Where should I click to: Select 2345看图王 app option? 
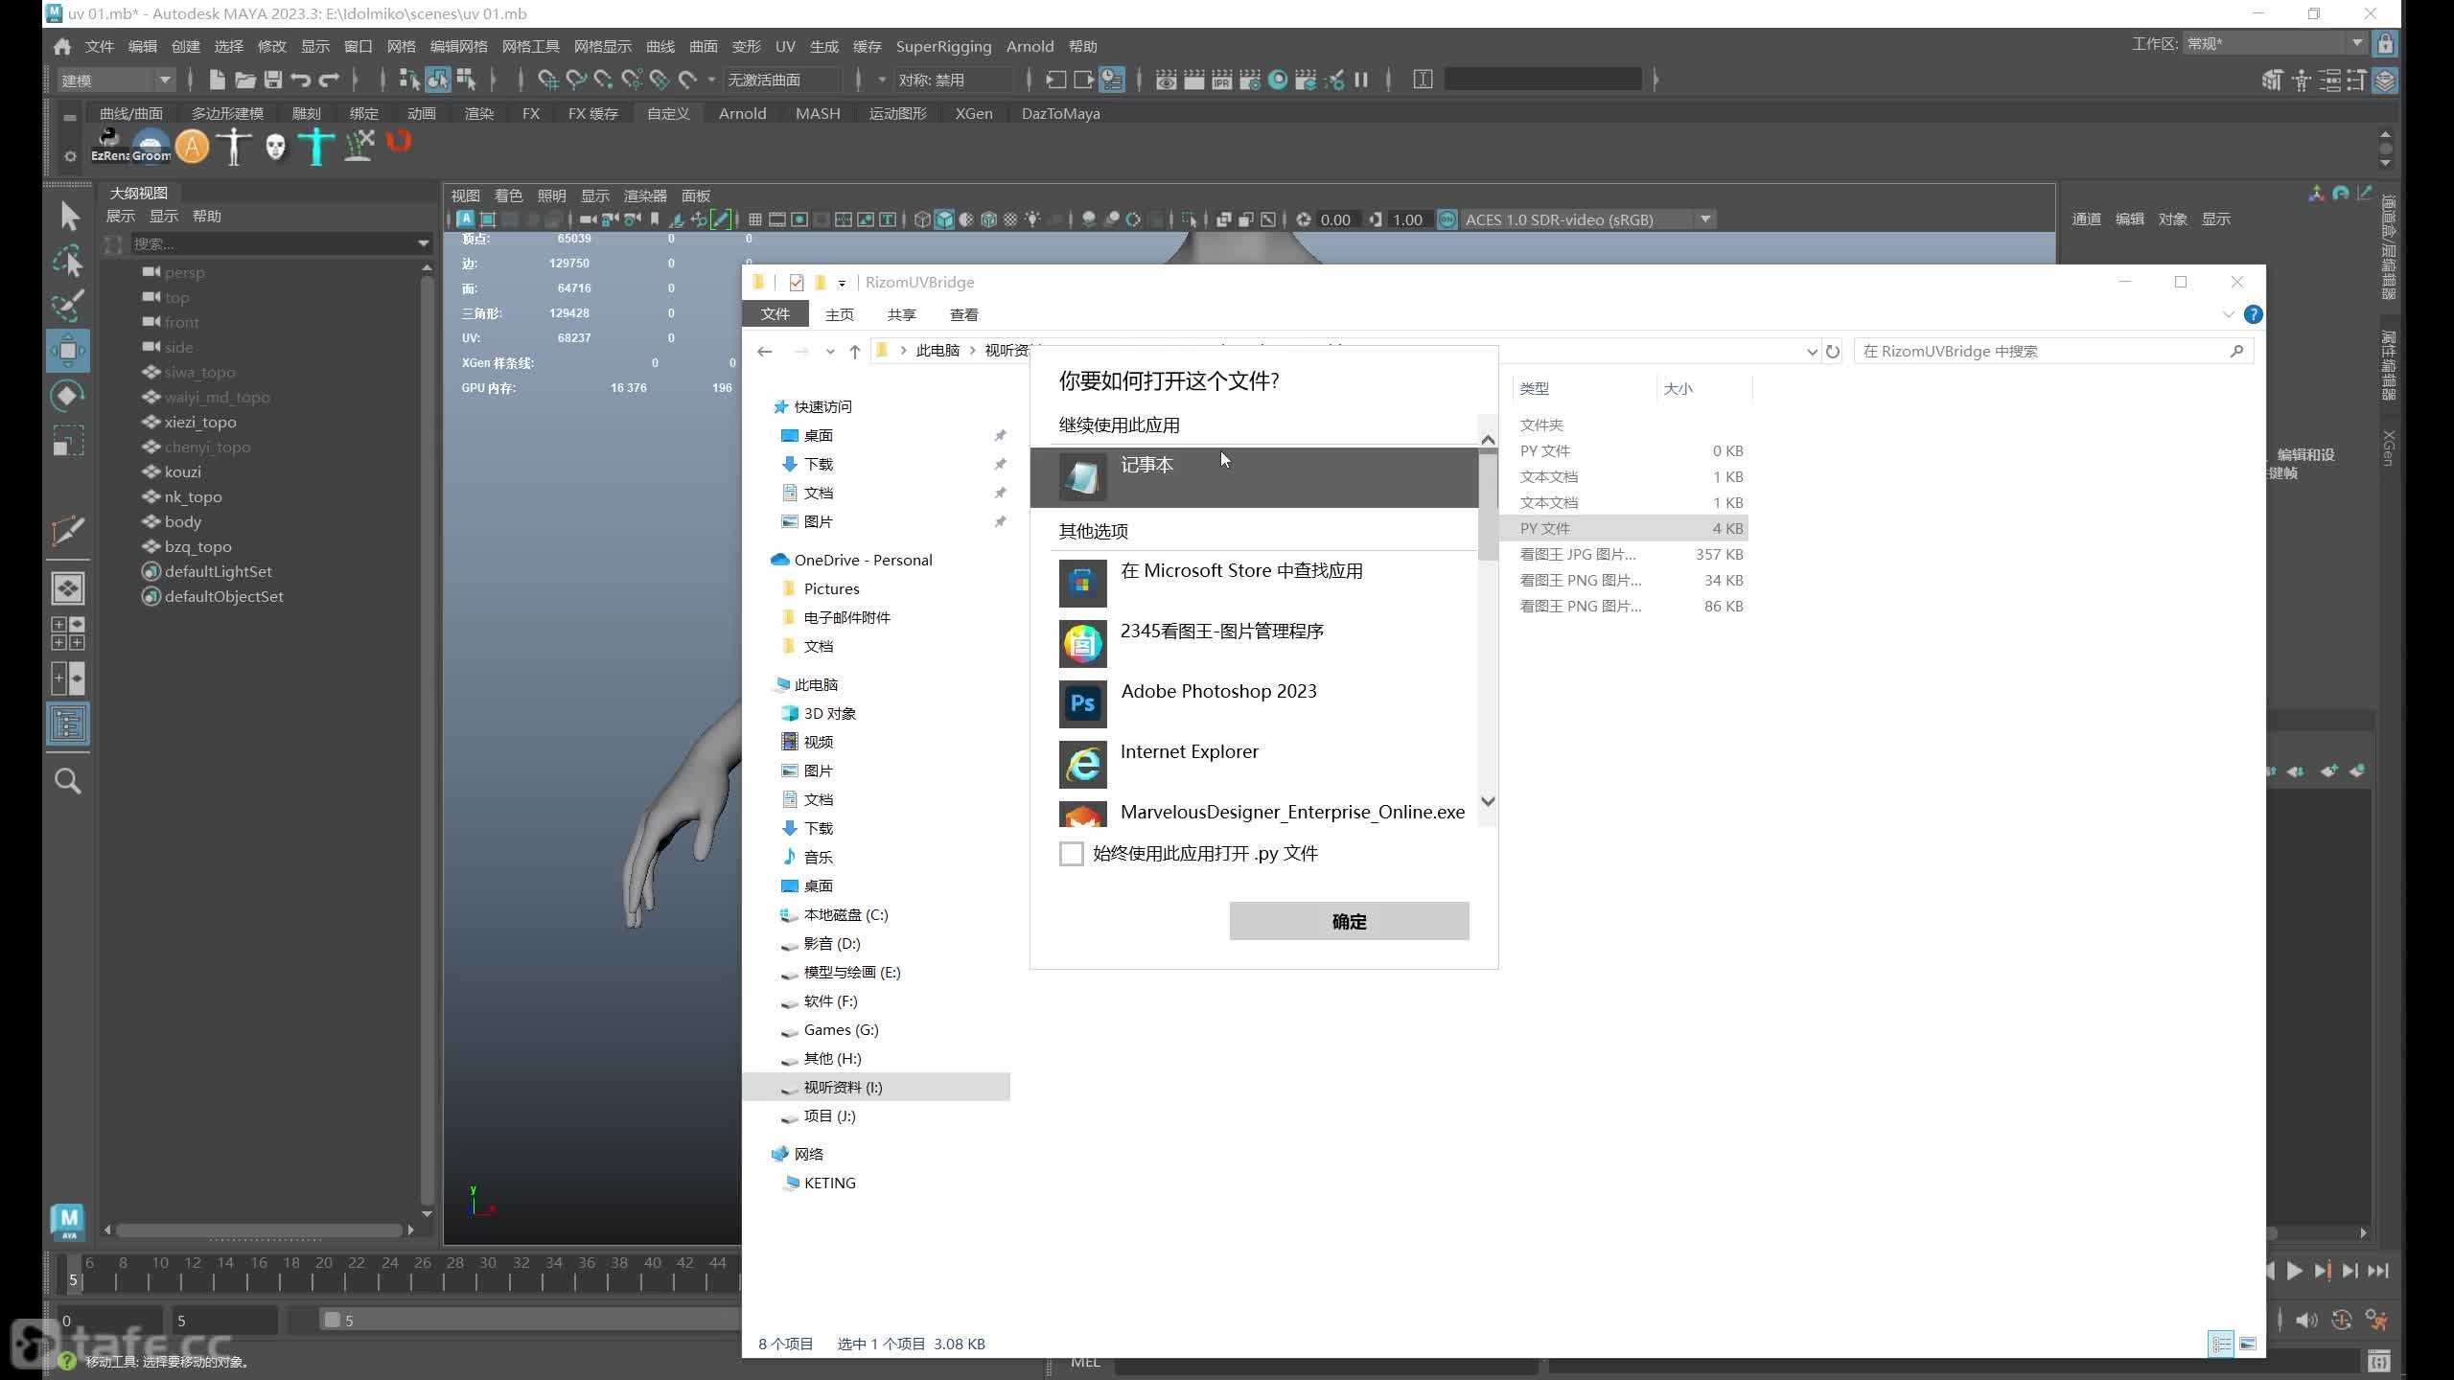(x=1254, y=643)
